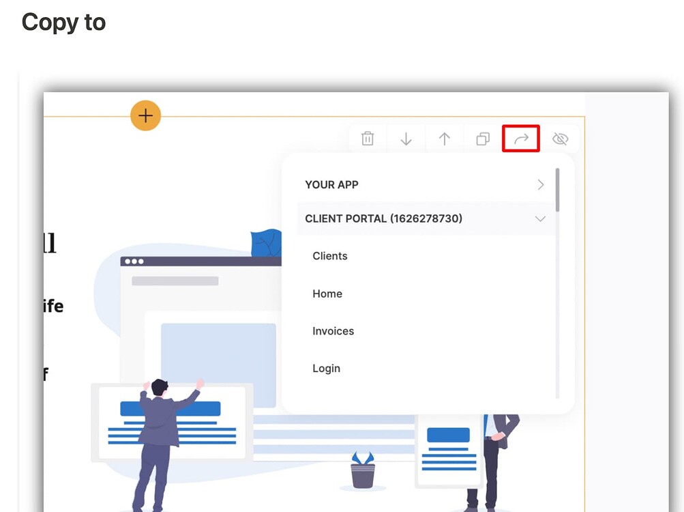
Task: Select Clients from the copy destination menu
Action: point(329,256)
